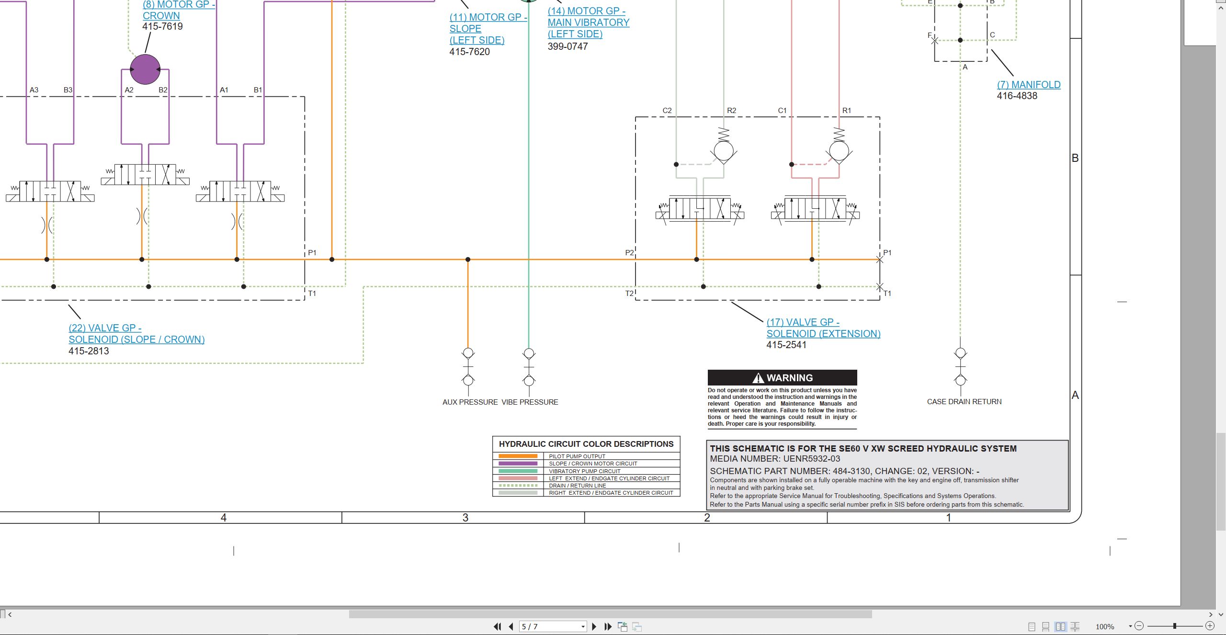This screenshot has height=635, width=1226.
Task: Click the VIBE PRESSURE test port symbol
Action: pos(529,367)
